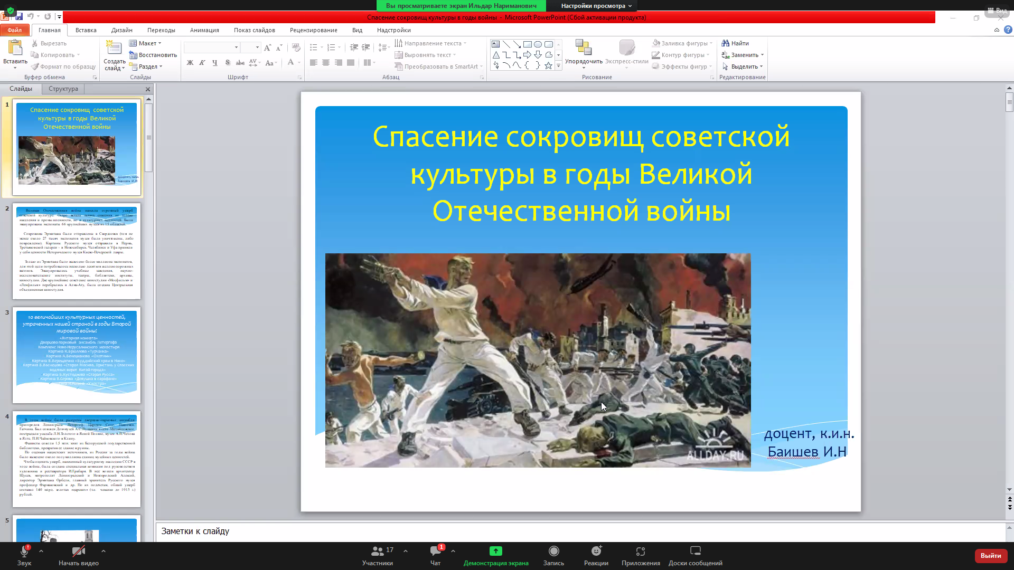Toggle Zoom audio (Звук) microphone
1014x570 pixels.
[24, 552]
